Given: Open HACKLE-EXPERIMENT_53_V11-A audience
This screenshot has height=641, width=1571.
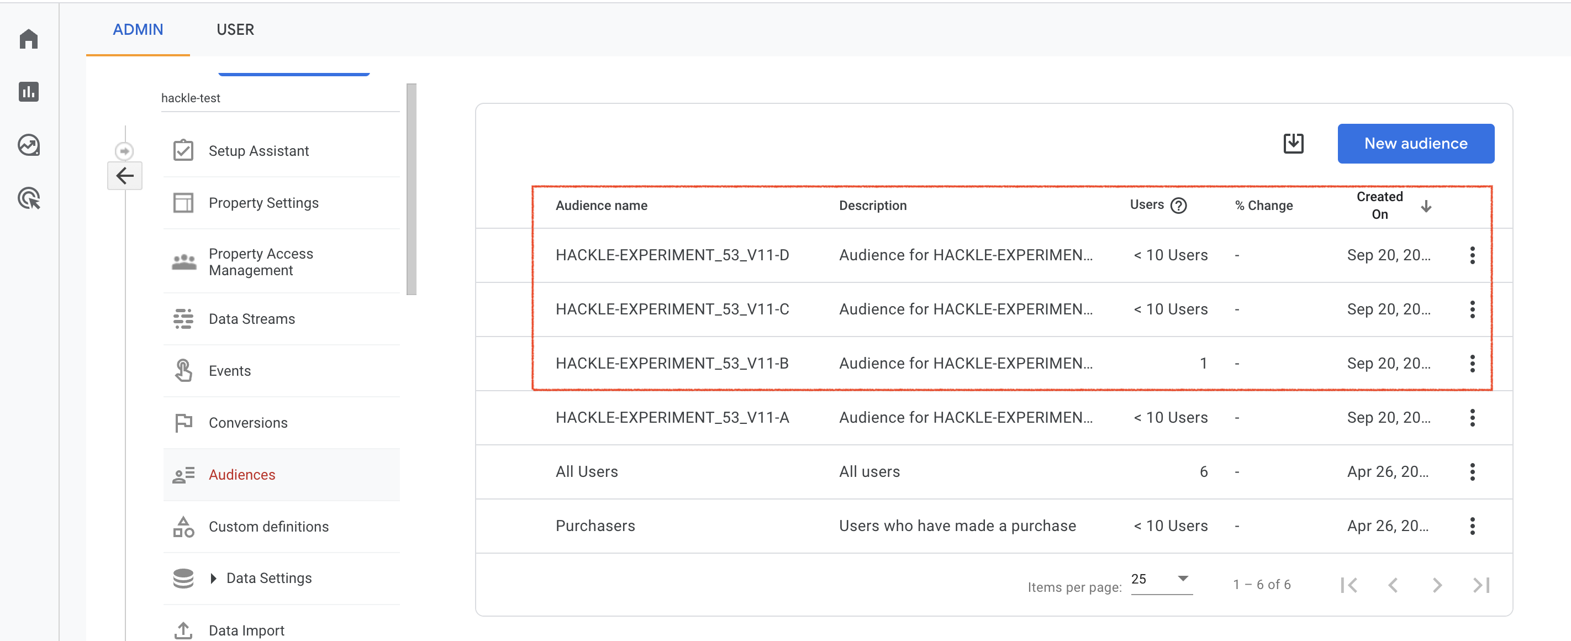Looking at the screenshot, I should click(x=672, y=418).
